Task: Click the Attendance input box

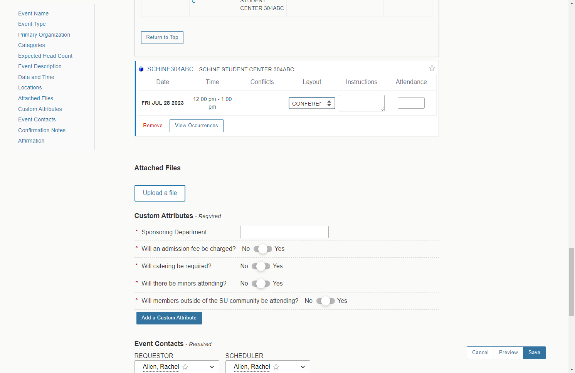Action: click(411, 103)
